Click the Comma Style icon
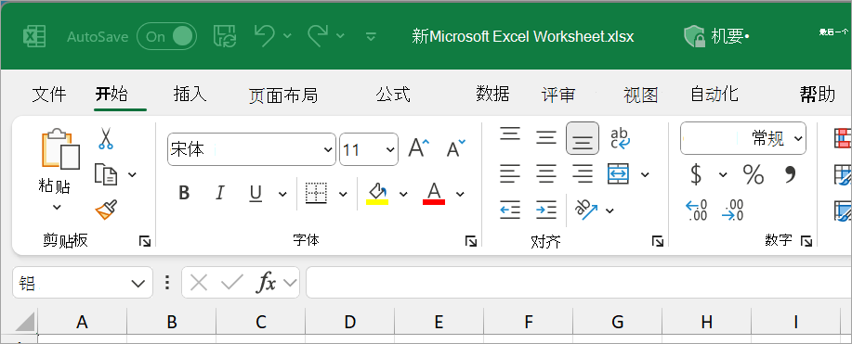 791,174
